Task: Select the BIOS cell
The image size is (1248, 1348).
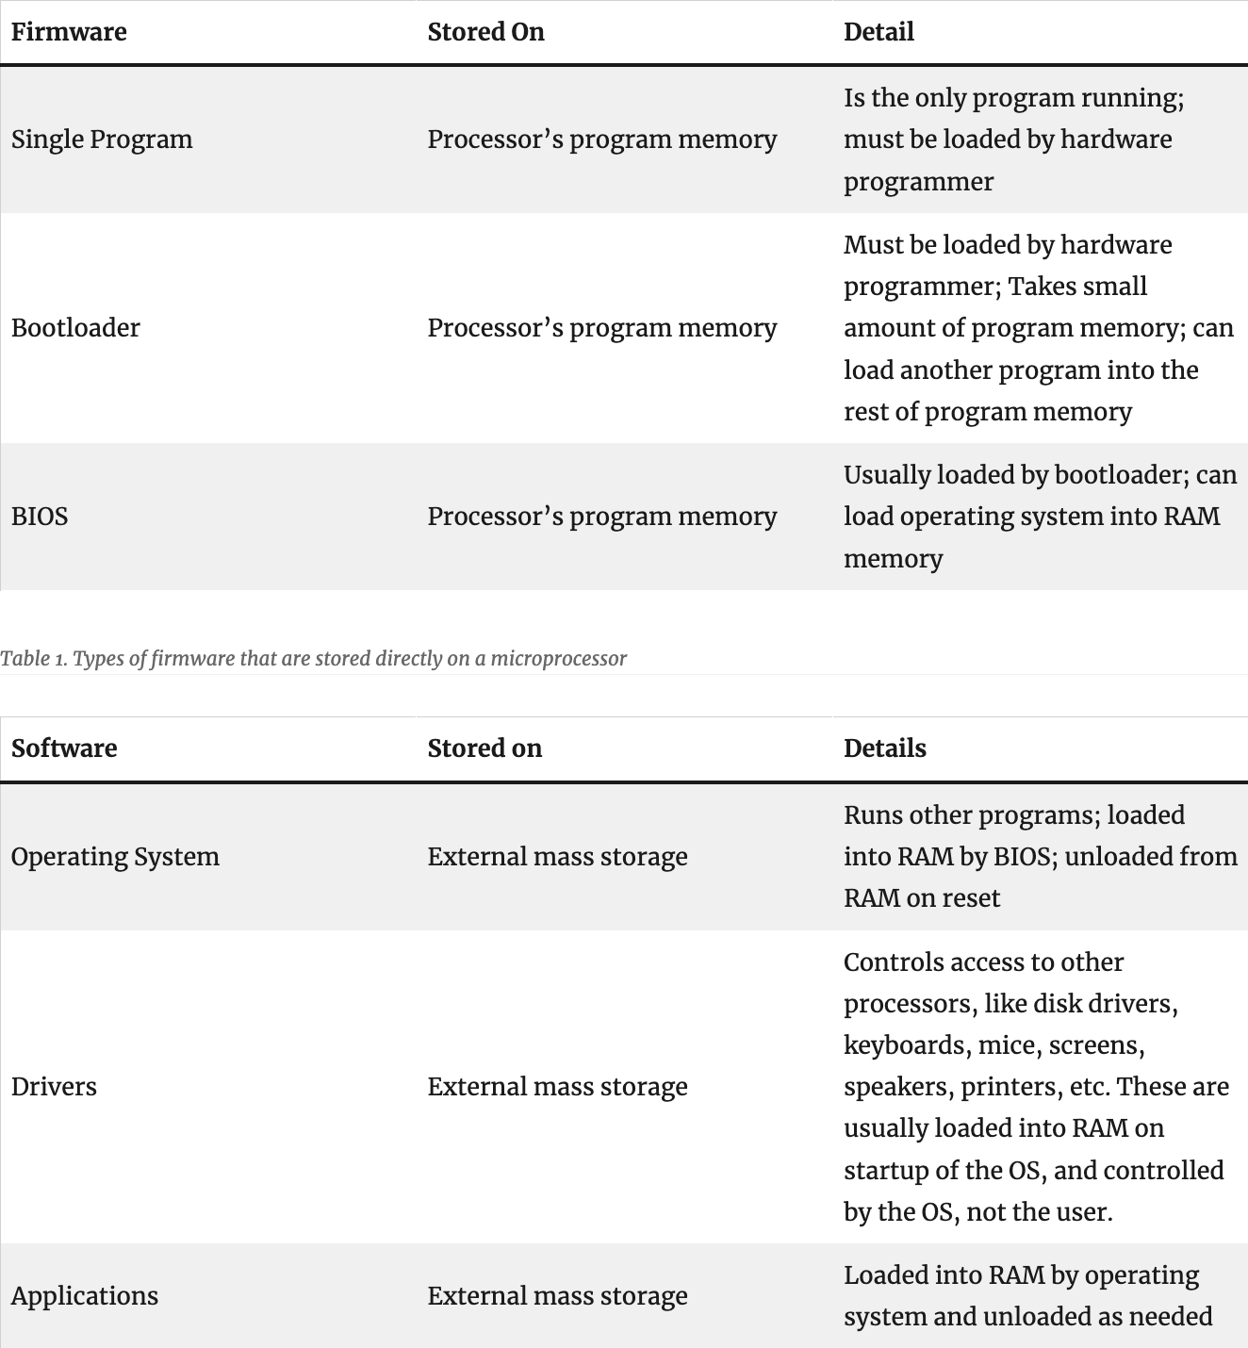Action: [40, 517]
